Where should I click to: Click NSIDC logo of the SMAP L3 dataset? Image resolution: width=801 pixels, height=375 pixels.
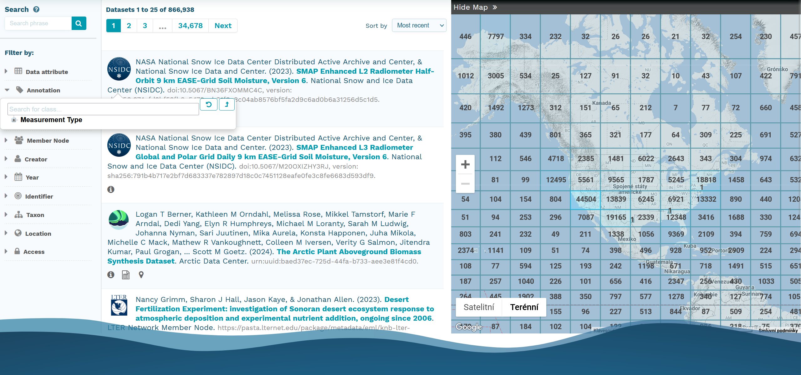click(119, 145)
